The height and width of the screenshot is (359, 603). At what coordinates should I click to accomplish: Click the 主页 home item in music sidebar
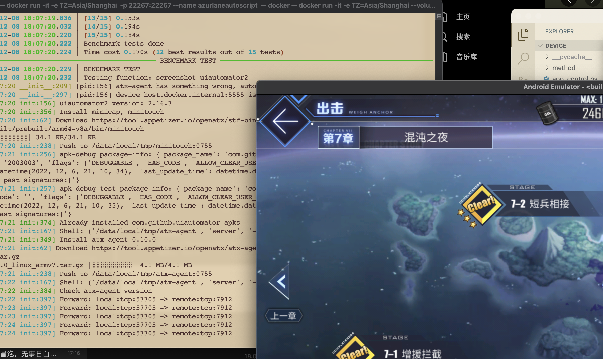[463, 17]
